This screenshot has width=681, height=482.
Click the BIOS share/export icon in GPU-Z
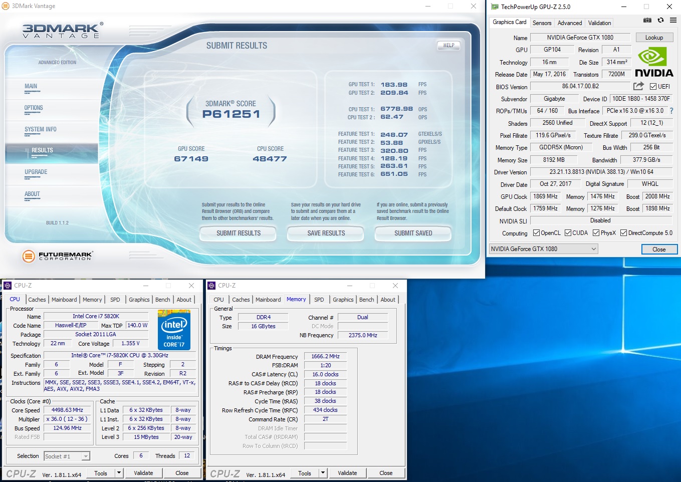click(x=638, y=86)
